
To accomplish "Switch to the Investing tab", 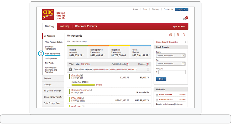I will (x=65, y=26).
